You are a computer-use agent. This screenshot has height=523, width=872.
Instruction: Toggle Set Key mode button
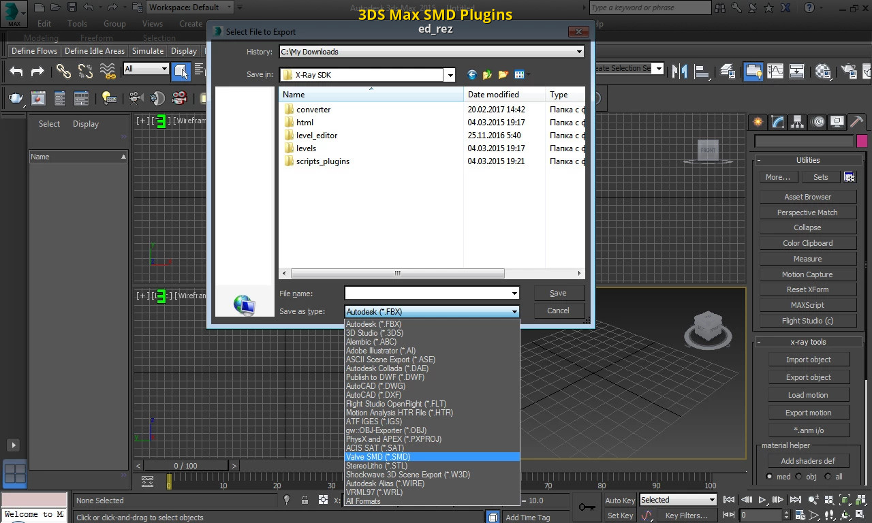(620, 516)
